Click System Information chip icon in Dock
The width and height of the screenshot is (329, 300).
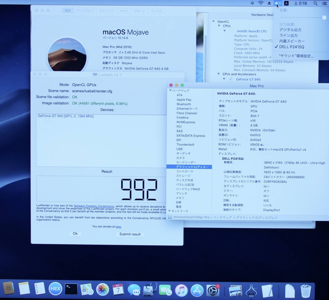[251, 291]
